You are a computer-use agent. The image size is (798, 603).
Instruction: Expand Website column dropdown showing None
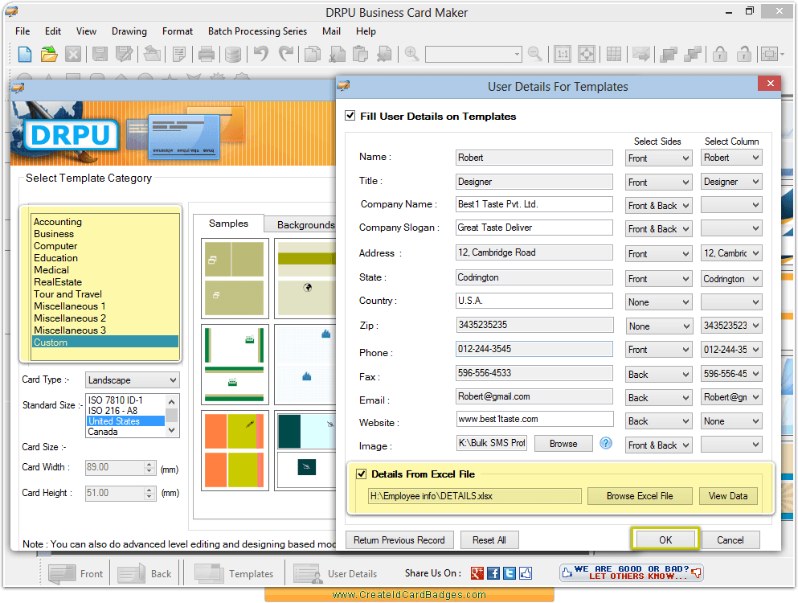click(x=731, y=421)
